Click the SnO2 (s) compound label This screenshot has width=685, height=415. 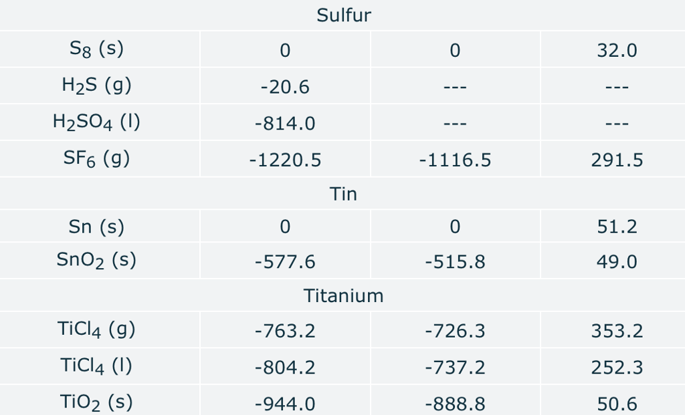pyautogui.click(x=96, y=261)
